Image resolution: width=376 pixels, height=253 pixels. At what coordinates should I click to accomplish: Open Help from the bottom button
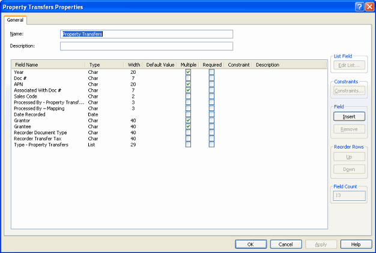click(x=356, y=245)
